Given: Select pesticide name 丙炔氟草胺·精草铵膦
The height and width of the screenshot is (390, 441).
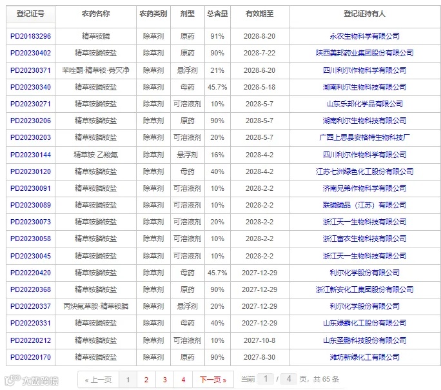Looking at the screenshot, I should [96, 306].
